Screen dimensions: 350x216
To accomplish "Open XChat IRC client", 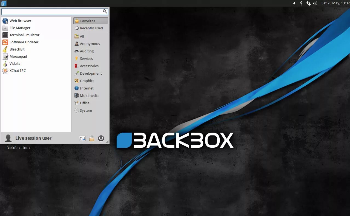I will 36,71.
